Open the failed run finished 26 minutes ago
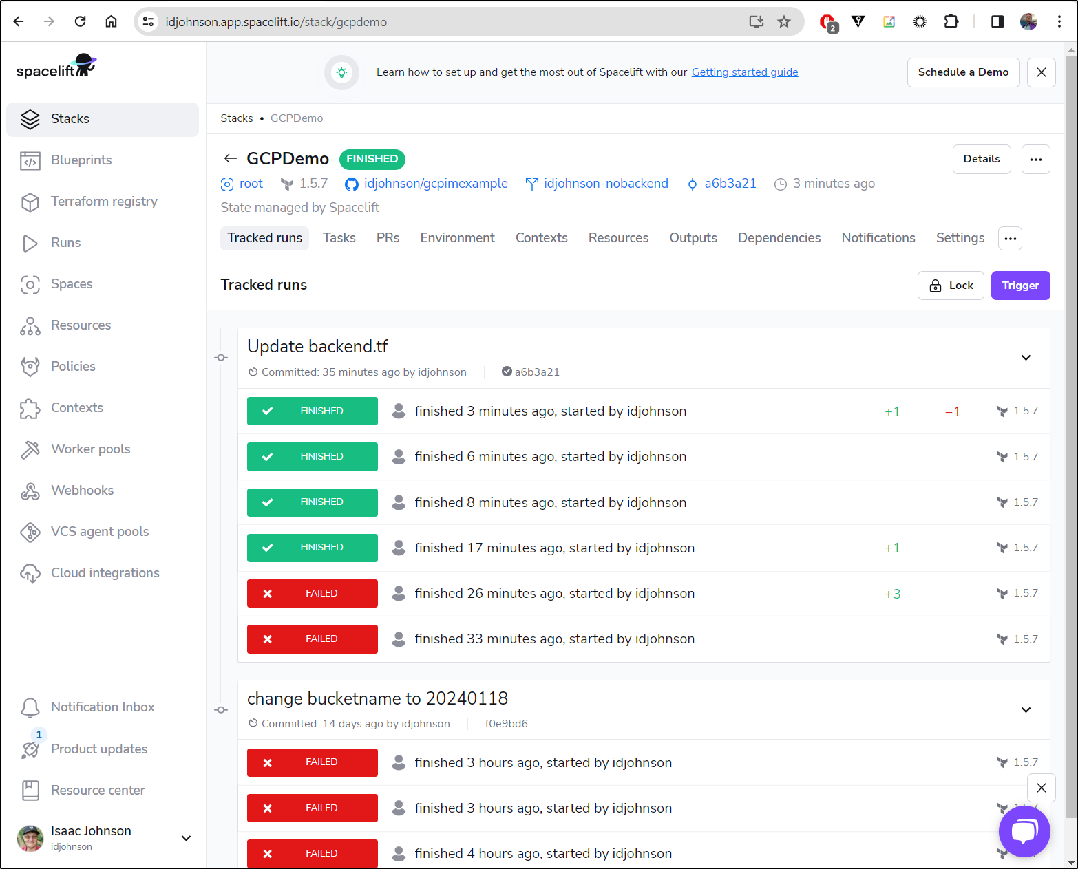The height and width of the screenshot is (869, 1078). click(644, 594)
